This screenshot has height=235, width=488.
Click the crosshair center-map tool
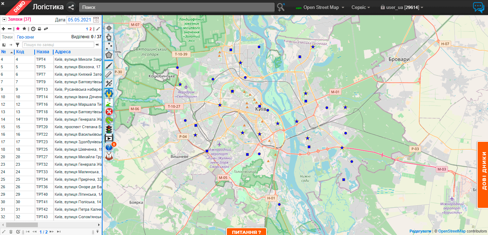point(109,28)
